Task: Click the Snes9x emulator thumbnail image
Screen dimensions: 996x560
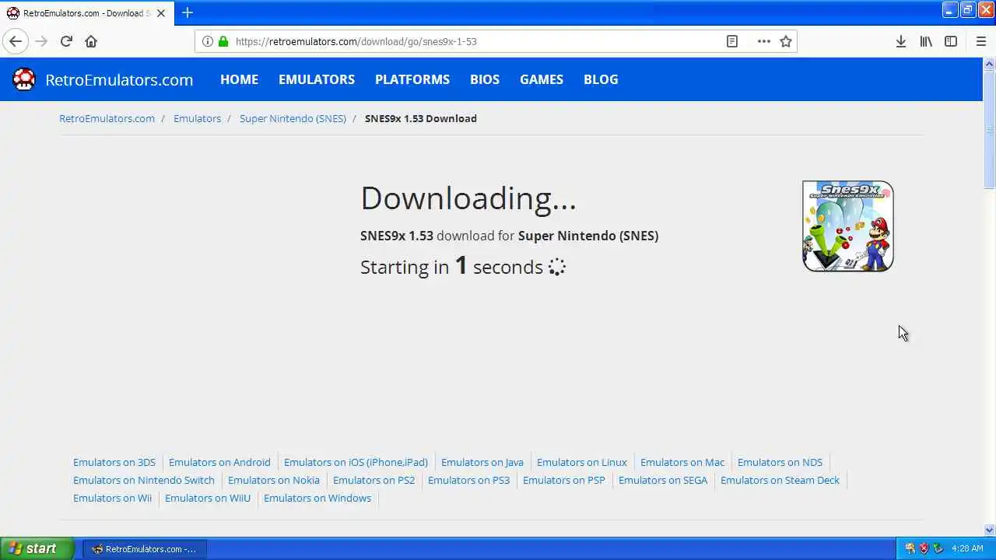Action: pyautogui.click(x=848, y=226)
